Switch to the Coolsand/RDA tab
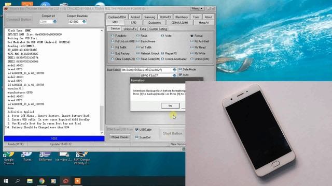 pos(117,17)
